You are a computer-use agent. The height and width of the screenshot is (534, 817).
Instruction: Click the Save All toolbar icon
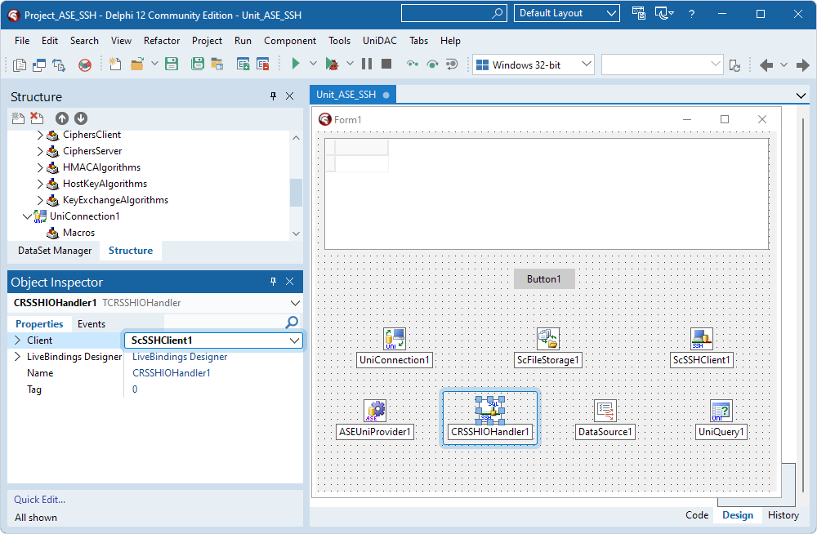tap(197, 63)
